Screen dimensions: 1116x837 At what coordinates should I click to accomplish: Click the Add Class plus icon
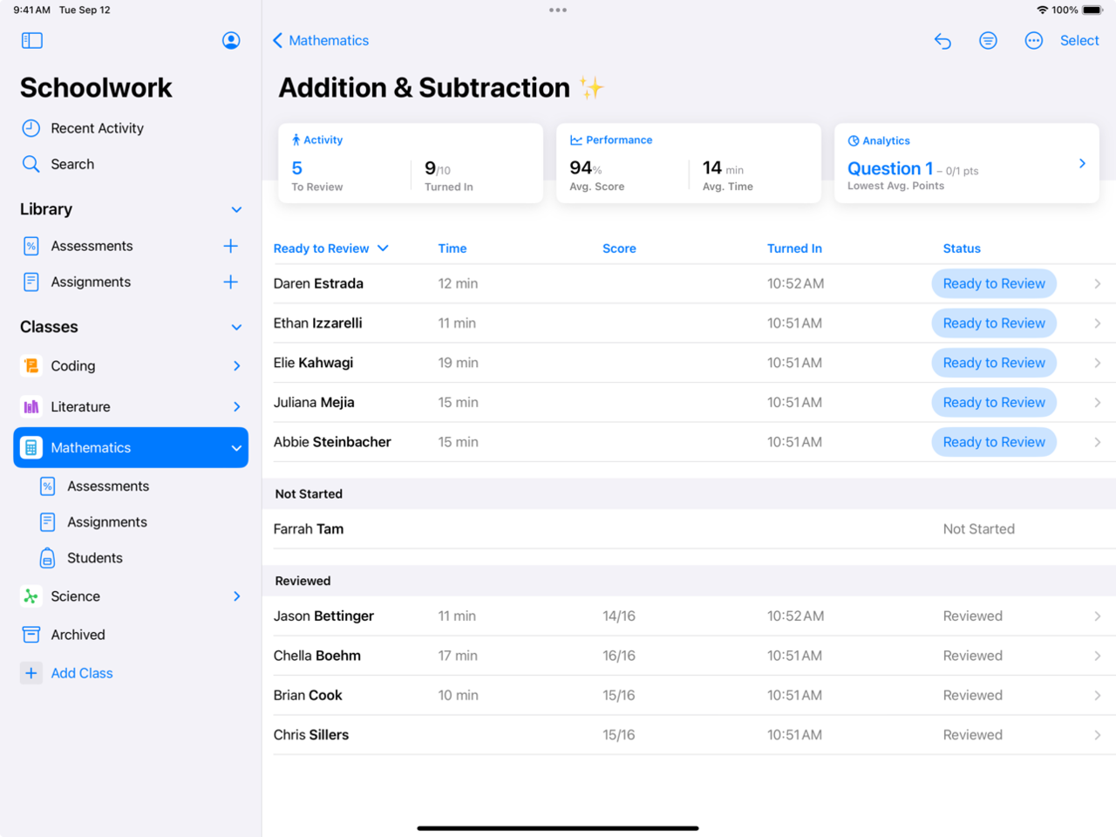point(31,673)
